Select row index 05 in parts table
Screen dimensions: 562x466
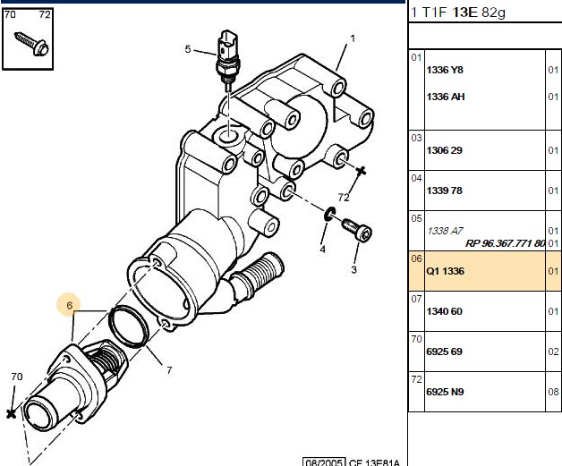pos(416,218)
